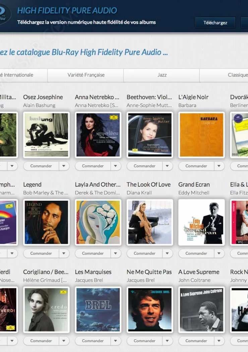
Task: Click Commander for Beethoven Violin album
Action: (144, 166)
